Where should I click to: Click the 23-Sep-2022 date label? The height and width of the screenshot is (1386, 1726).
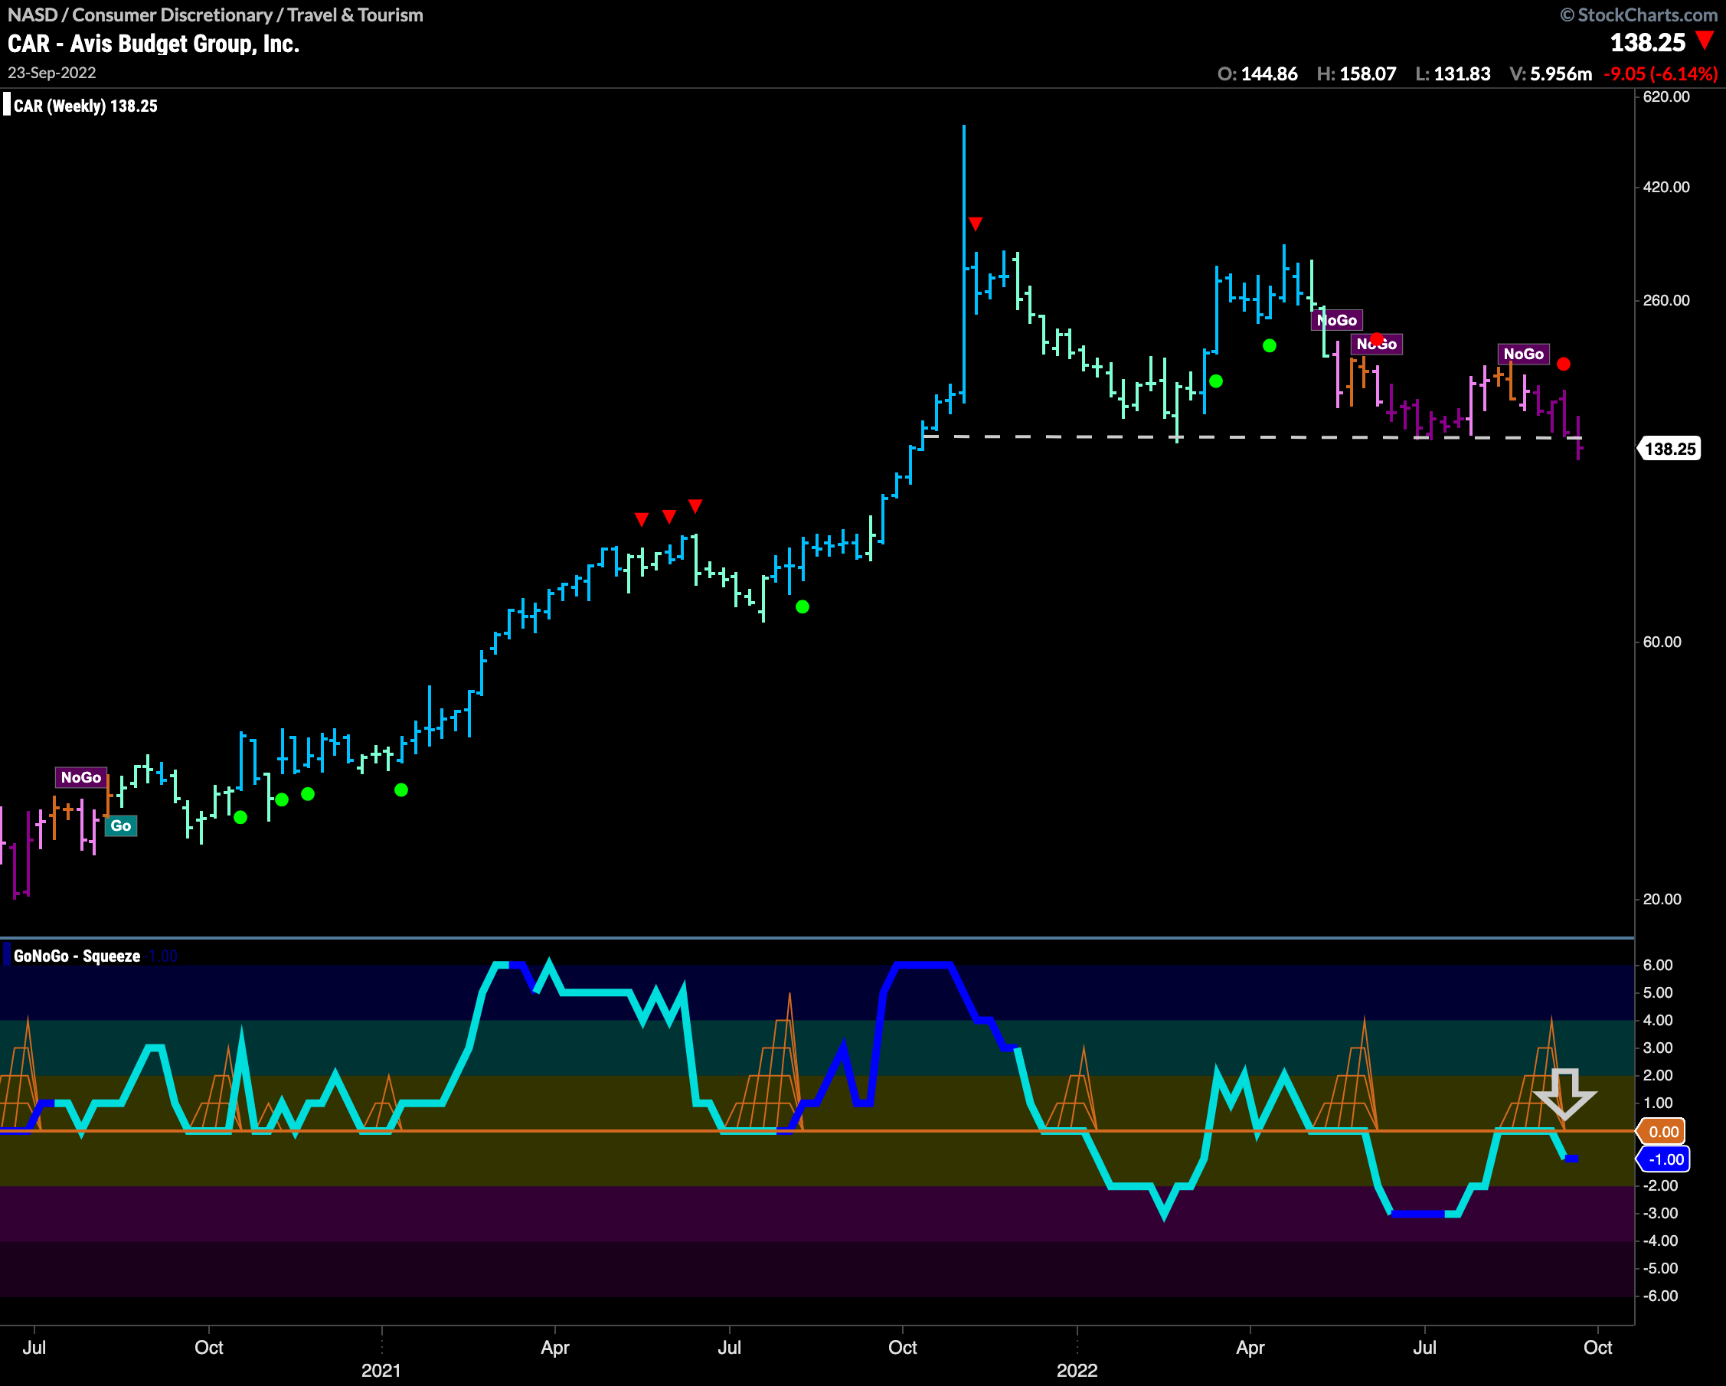pos(51,73)
